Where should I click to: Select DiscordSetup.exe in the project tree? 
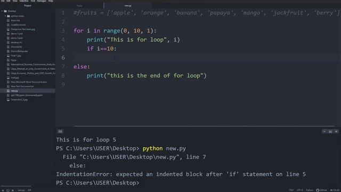coord(19,51)
